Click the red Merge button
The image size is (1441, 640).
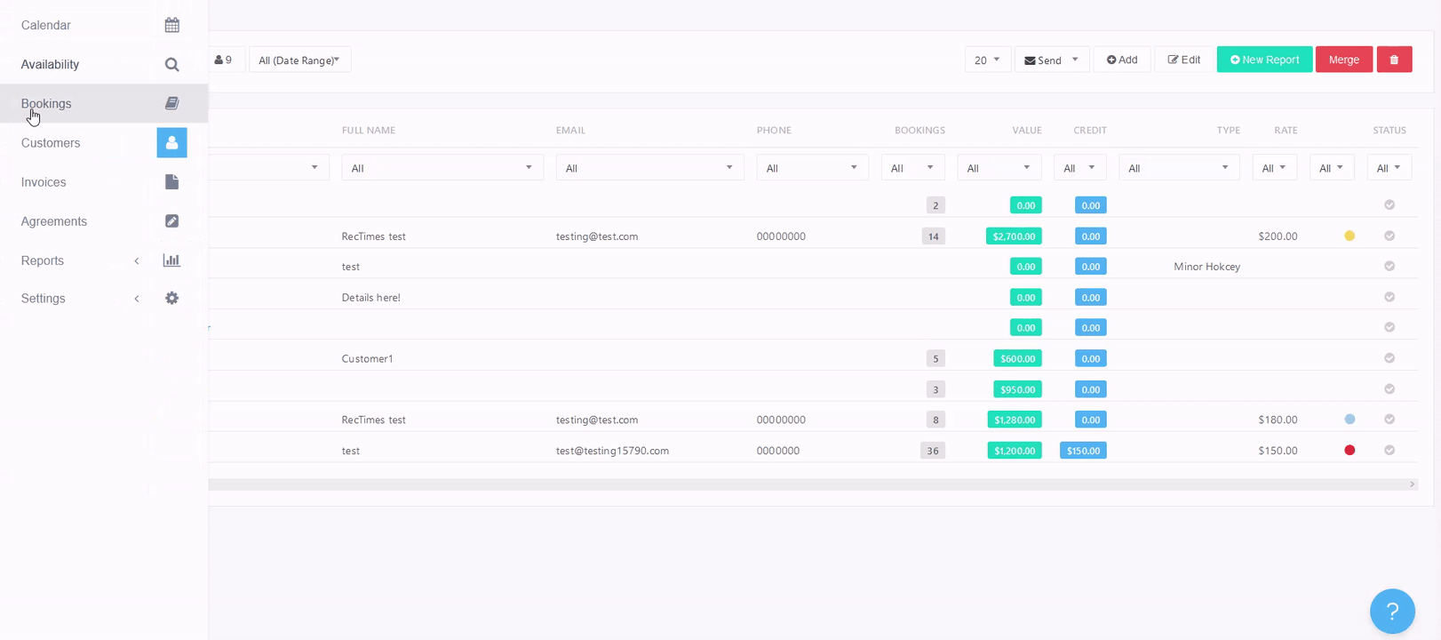(1343, 60)
